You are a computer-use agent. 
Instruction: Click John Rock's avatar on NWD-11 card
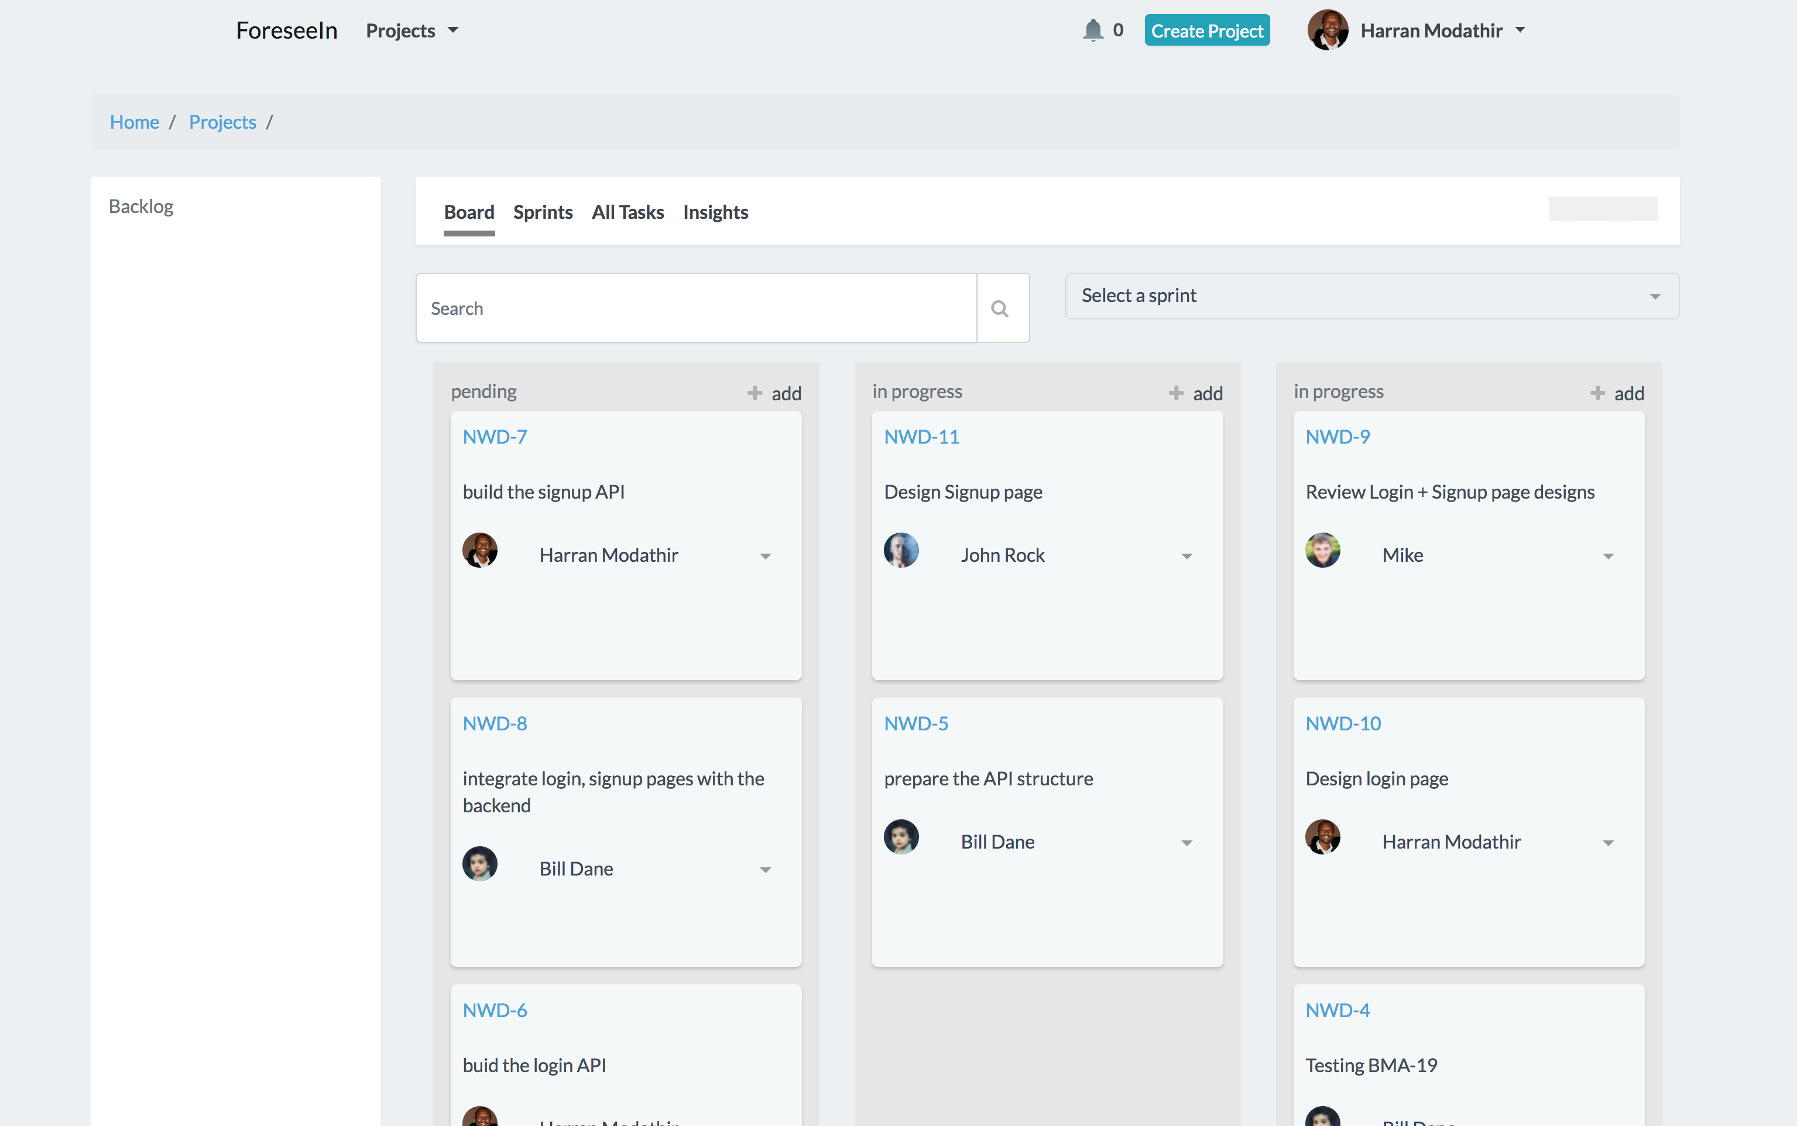[x=901, y=551]
